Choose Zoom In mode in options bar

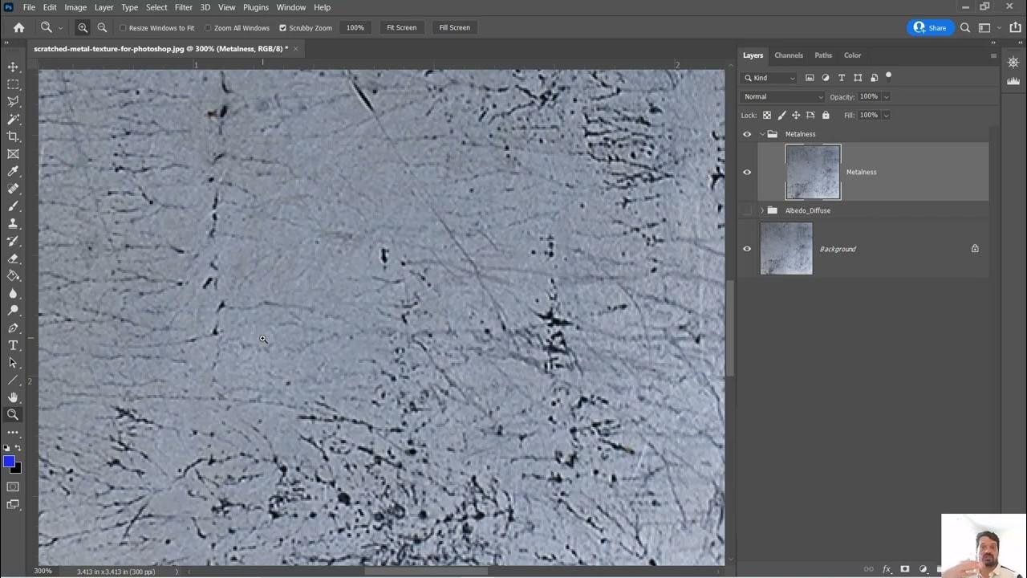83,27
